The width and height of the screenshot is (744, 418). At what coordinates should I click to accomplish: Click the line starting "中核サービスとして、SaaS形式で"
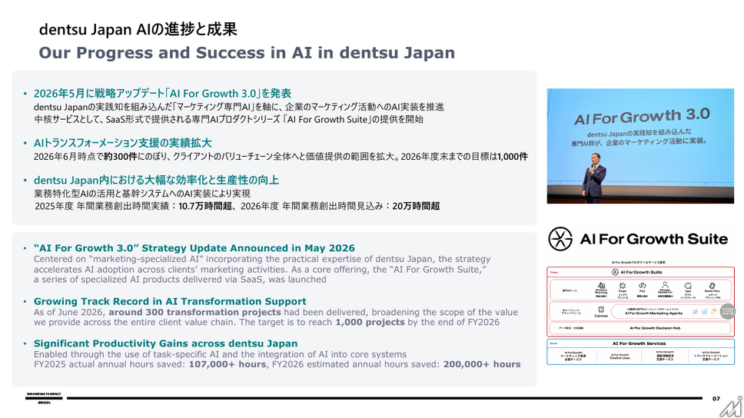click(x=228, y=120)
